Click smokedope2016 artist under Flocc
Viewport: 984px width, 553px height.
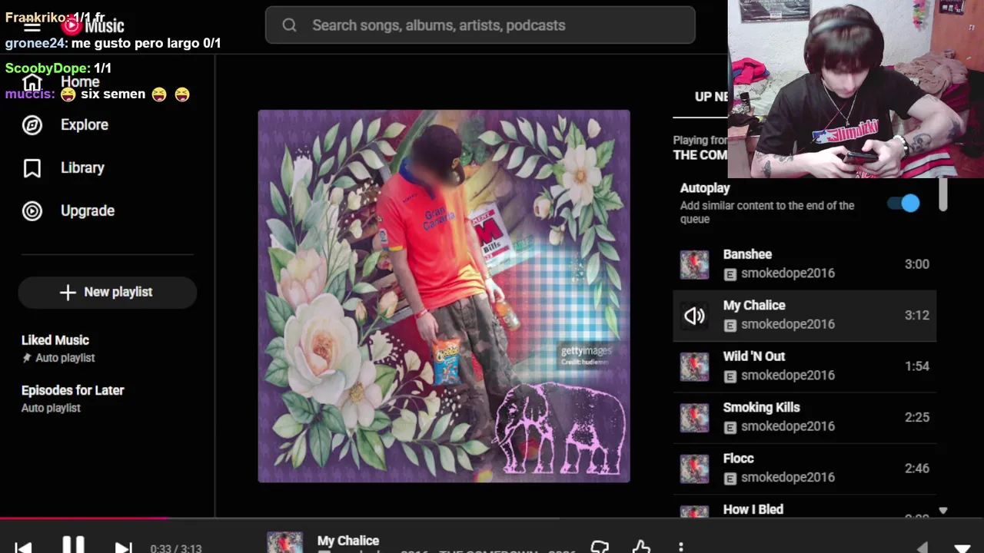point(788,477)
